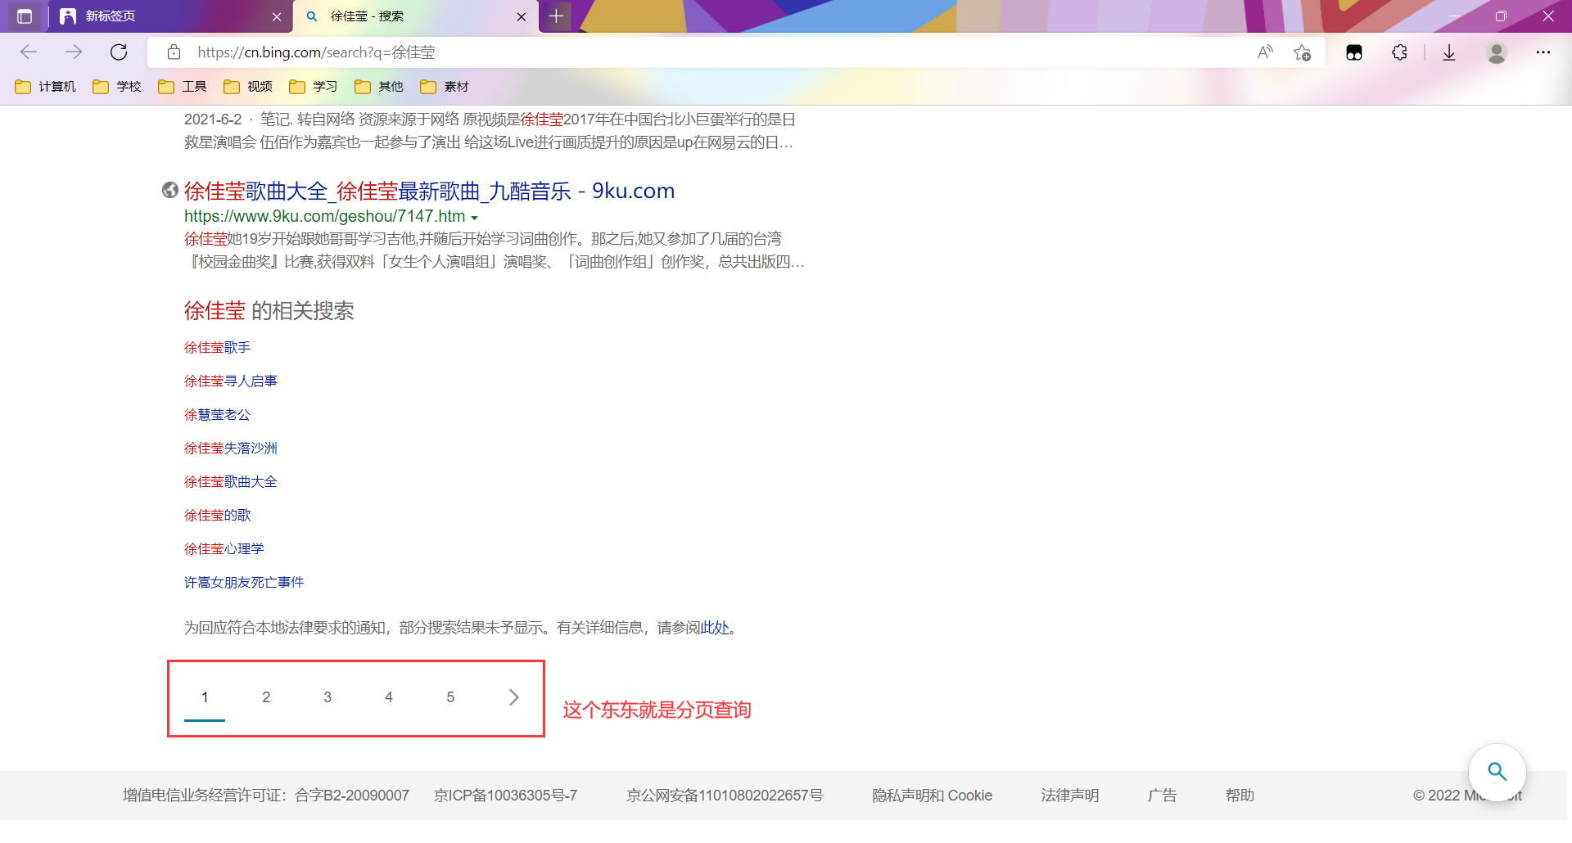Switch to the 新标签页 tab
This screenshot has height=843, width=1572.
point(170,16)
